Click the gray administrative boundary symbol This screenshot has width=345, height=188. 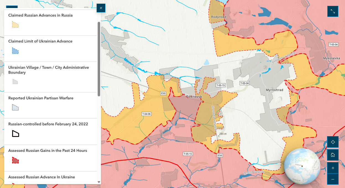15,81
